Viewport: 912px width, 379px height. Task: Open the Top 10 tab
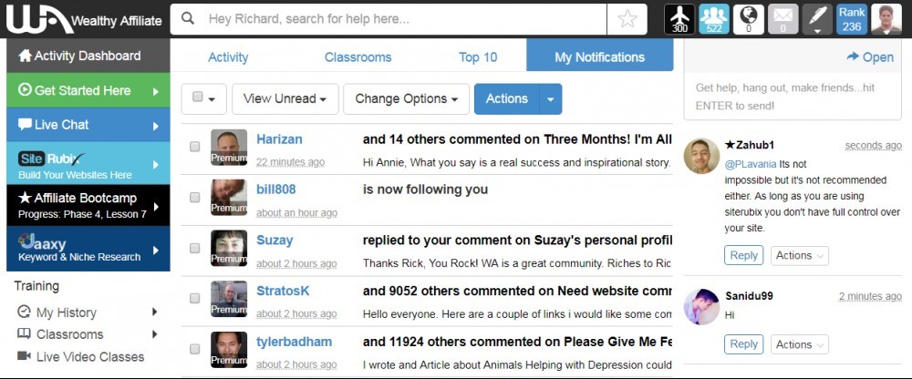tap(478, 57)
